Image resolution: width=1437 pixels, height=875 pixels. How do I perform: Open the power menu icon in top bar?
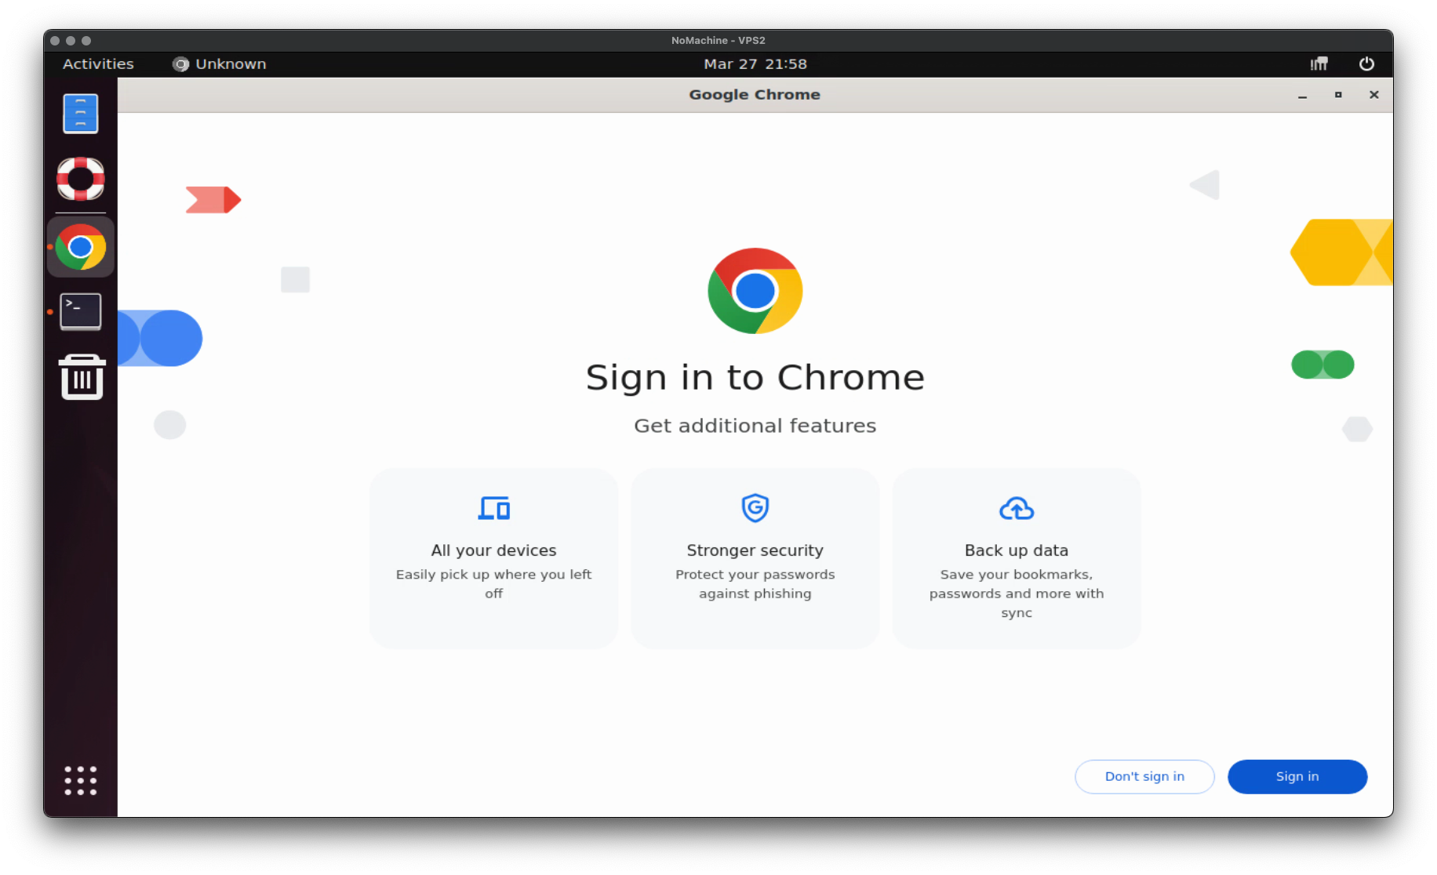(x=1366, y=64)
